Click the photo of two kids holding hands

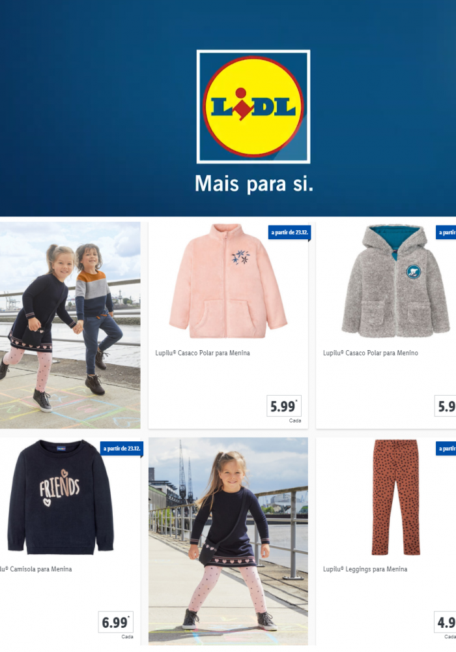pos(70,325)
